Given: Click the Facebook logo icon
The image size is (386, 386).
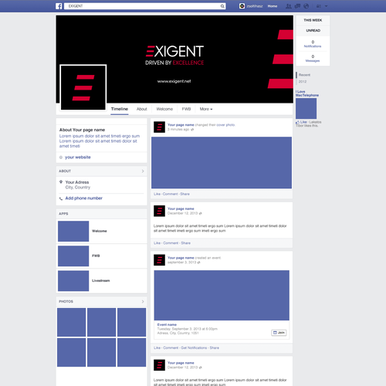Looking at the screenshot, I should pyautogui.click(x=59, y=6).
